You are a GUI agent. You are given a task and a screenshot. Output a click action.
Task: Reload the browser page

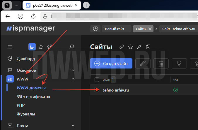click(33, 16)
